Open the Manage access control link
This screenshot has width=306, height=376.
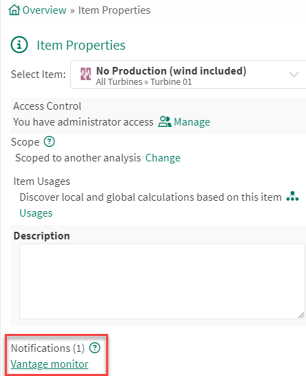[192, 122]
